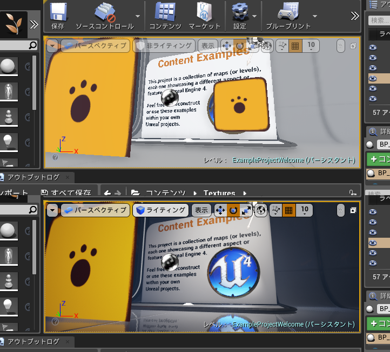
Task: Click the folder icon before コンテンツ path
Action: click(135, 192)
